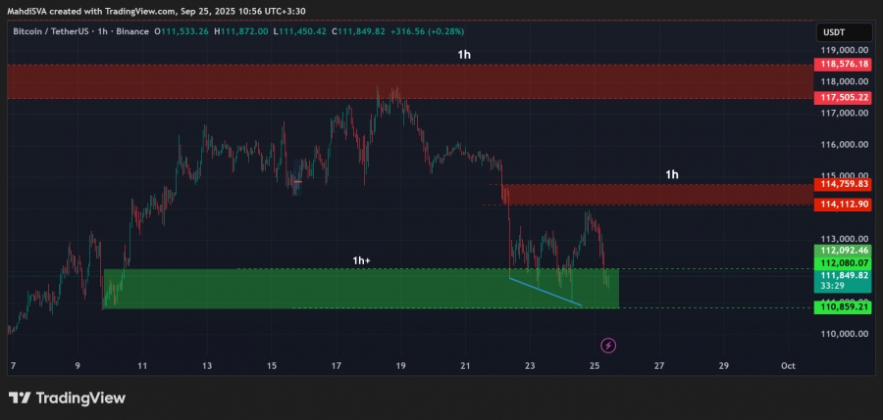Screen dimensions: 883x420
Task: Click the "Oct" date on time axis
Action: pos(787,365)
